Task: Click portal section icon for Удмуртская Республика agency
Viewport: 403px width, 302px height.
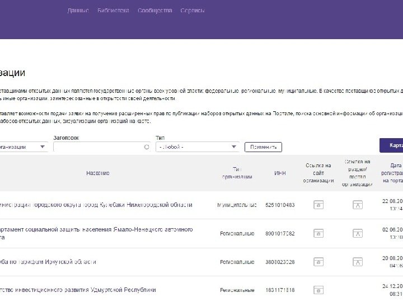Action: click(357, 290)
